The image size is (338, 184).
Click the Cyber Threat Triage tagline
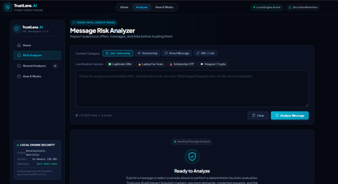(x=29, y=10)
